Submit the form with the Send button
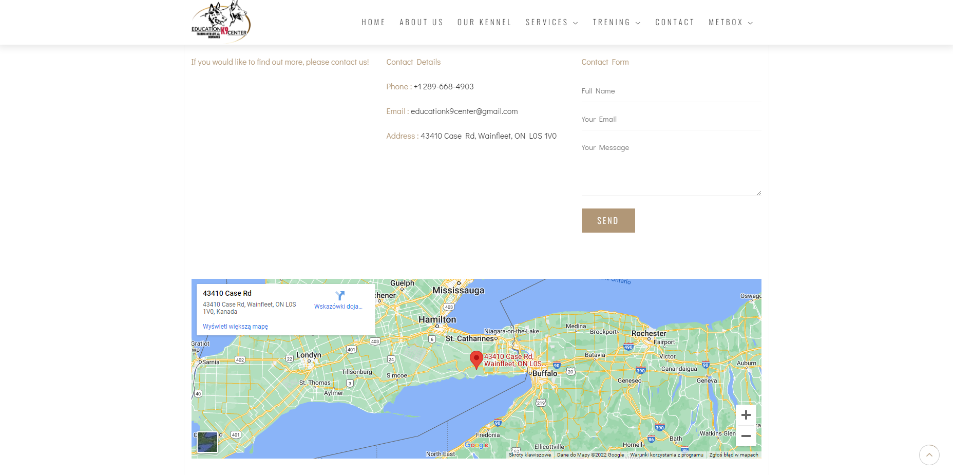The image size is (953, 475). pos(608,220)
